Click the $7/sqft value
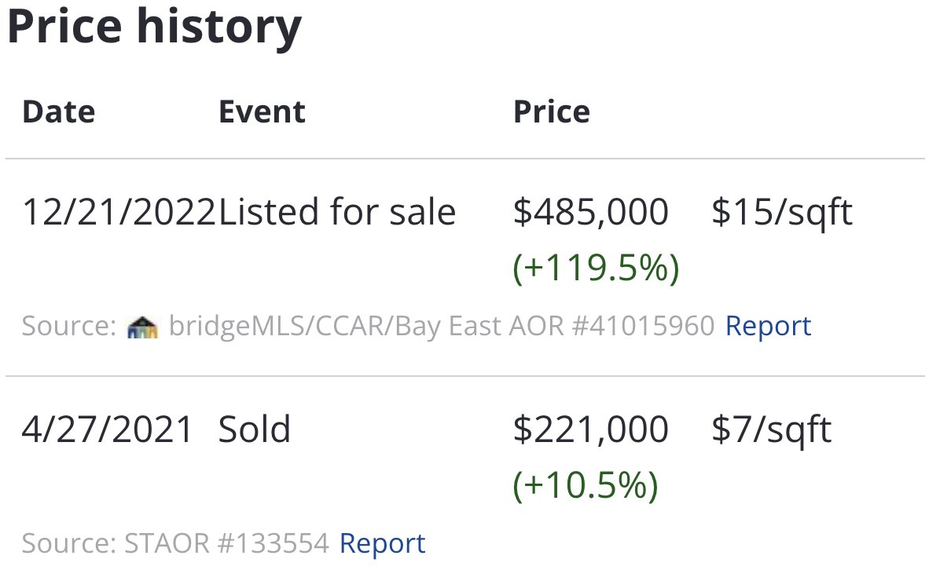Image resolution: width=929 pixels, height=581 pixels. 771,429
